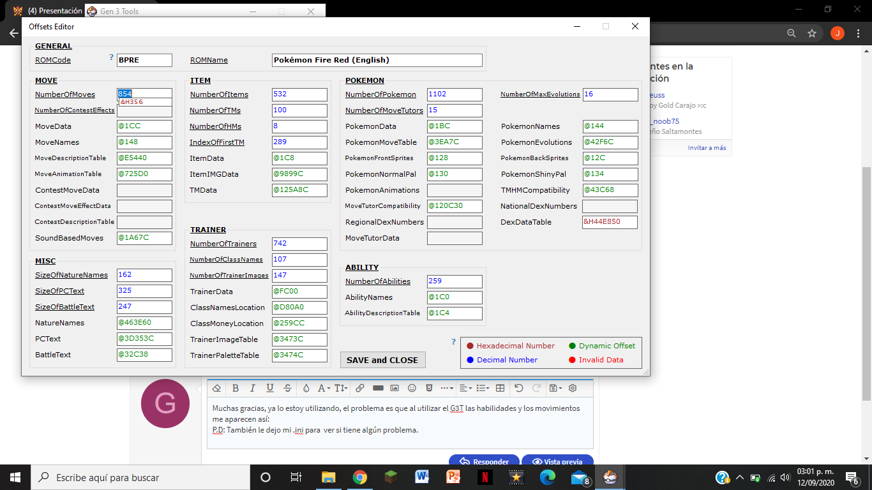Screen dimensions: 872x490
Task: Insert a table in the reply
Action: click(500, 388)
